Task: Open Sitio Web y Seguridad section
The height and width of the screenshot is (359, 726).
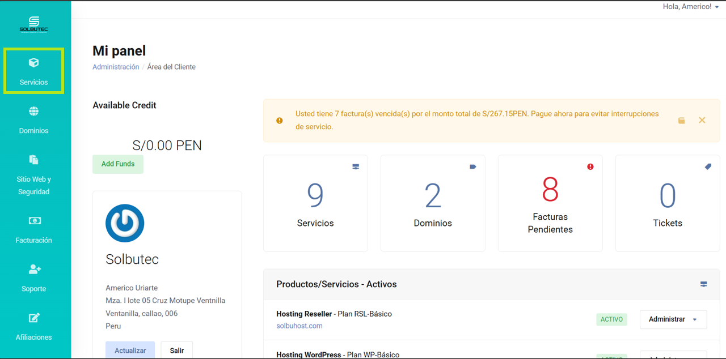Action: 33,175
